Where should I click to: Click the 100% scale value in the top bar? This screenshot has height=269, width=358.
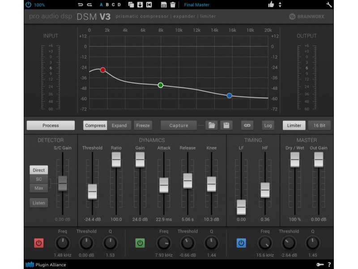coord(39,5)
